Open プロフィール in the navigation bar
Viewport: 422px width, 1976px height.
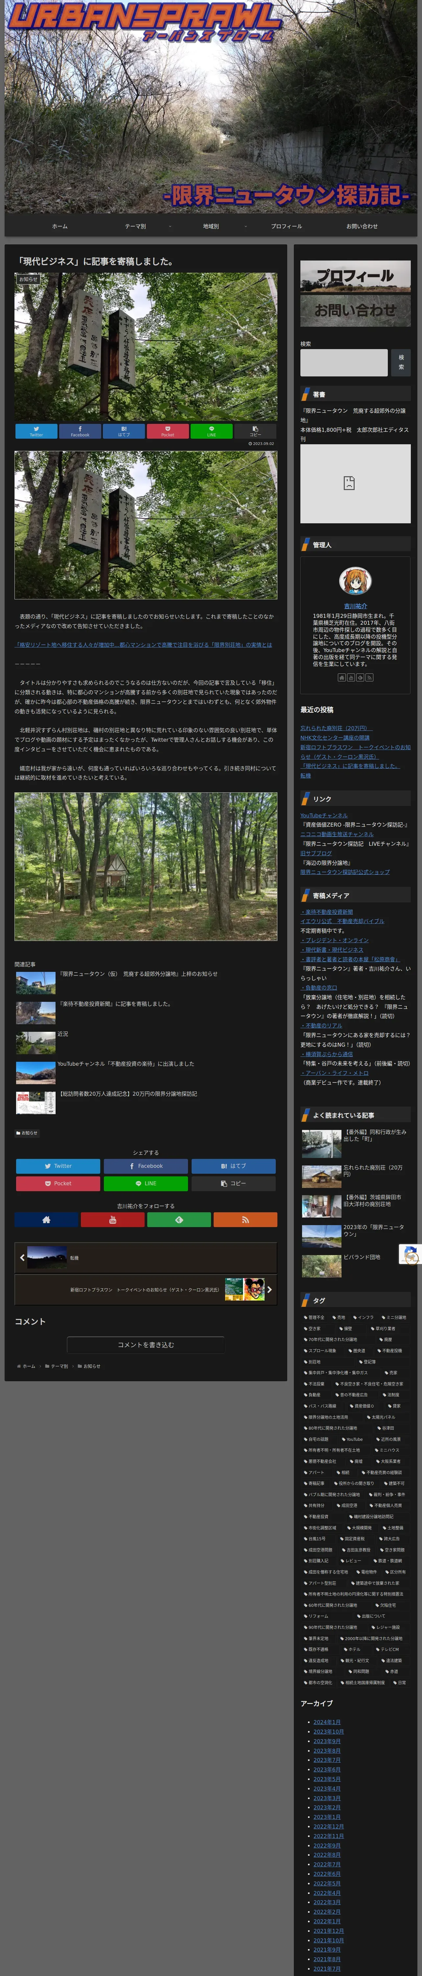click(287, 226)
